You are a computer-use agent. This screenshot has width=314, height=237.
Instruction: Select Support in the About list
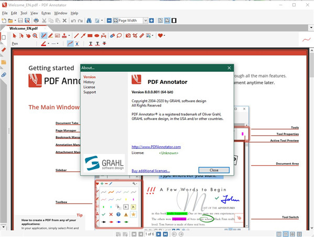click(x=89, y=92)
